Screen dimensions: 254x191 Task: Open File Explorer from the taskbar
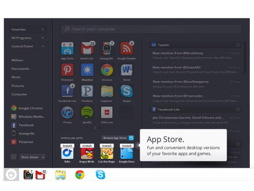pos(60,175)
